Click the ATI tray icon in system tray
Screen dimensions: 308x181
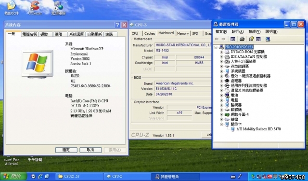[x=269, y=177]
